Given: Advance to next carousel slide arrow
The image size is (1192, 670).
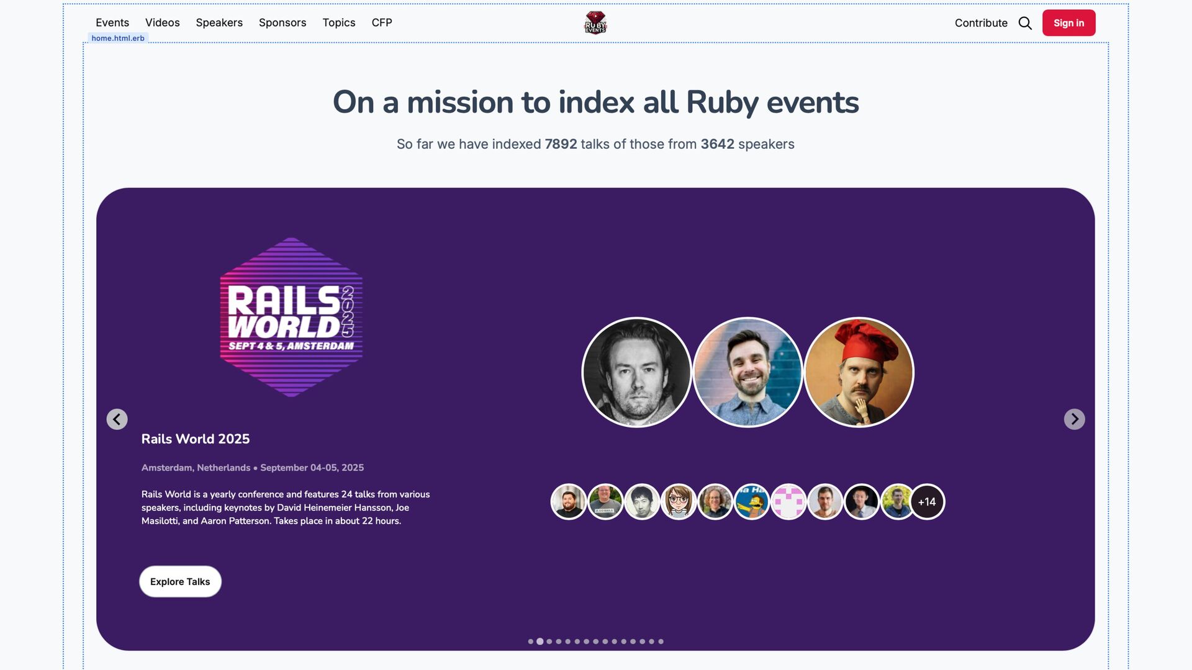Looking at the screenshot, I should point(1075,419).
